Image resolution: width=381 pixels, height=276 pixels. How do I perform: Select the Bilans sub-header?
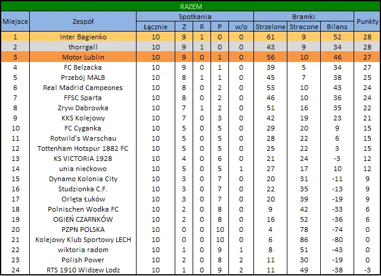click(x=336, y=27)
